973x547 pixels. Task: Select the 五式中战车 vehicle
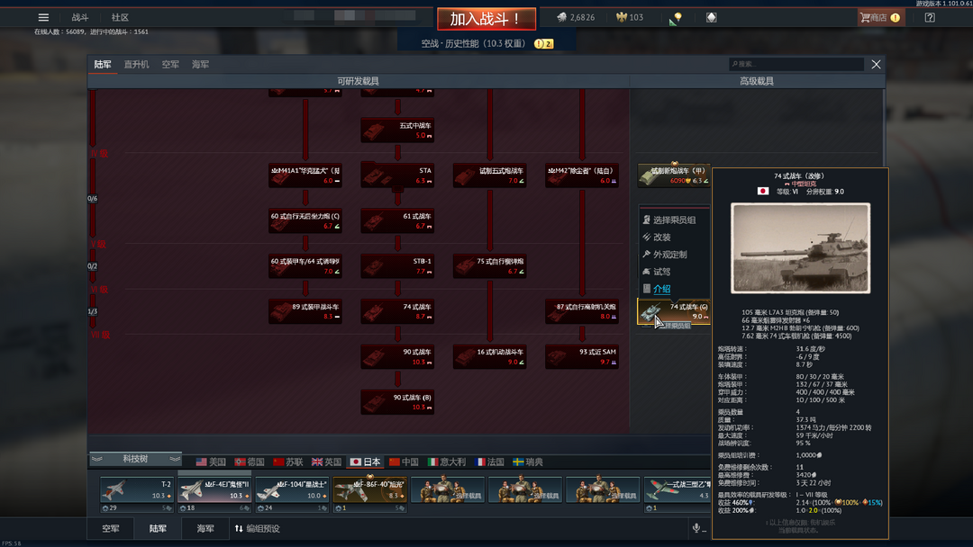point(397,130)
